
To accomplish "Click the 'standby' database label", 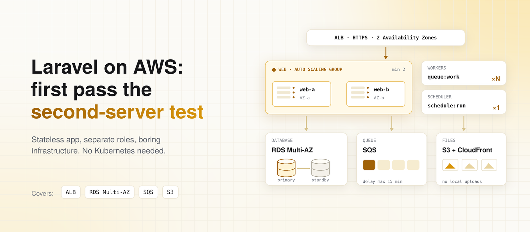I will tap(320, 180).
